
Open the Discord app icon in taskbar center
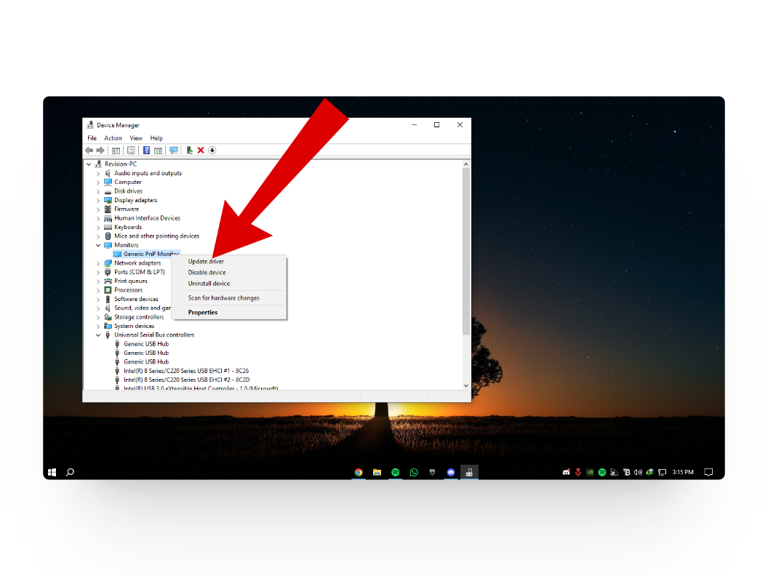[451, 472]
